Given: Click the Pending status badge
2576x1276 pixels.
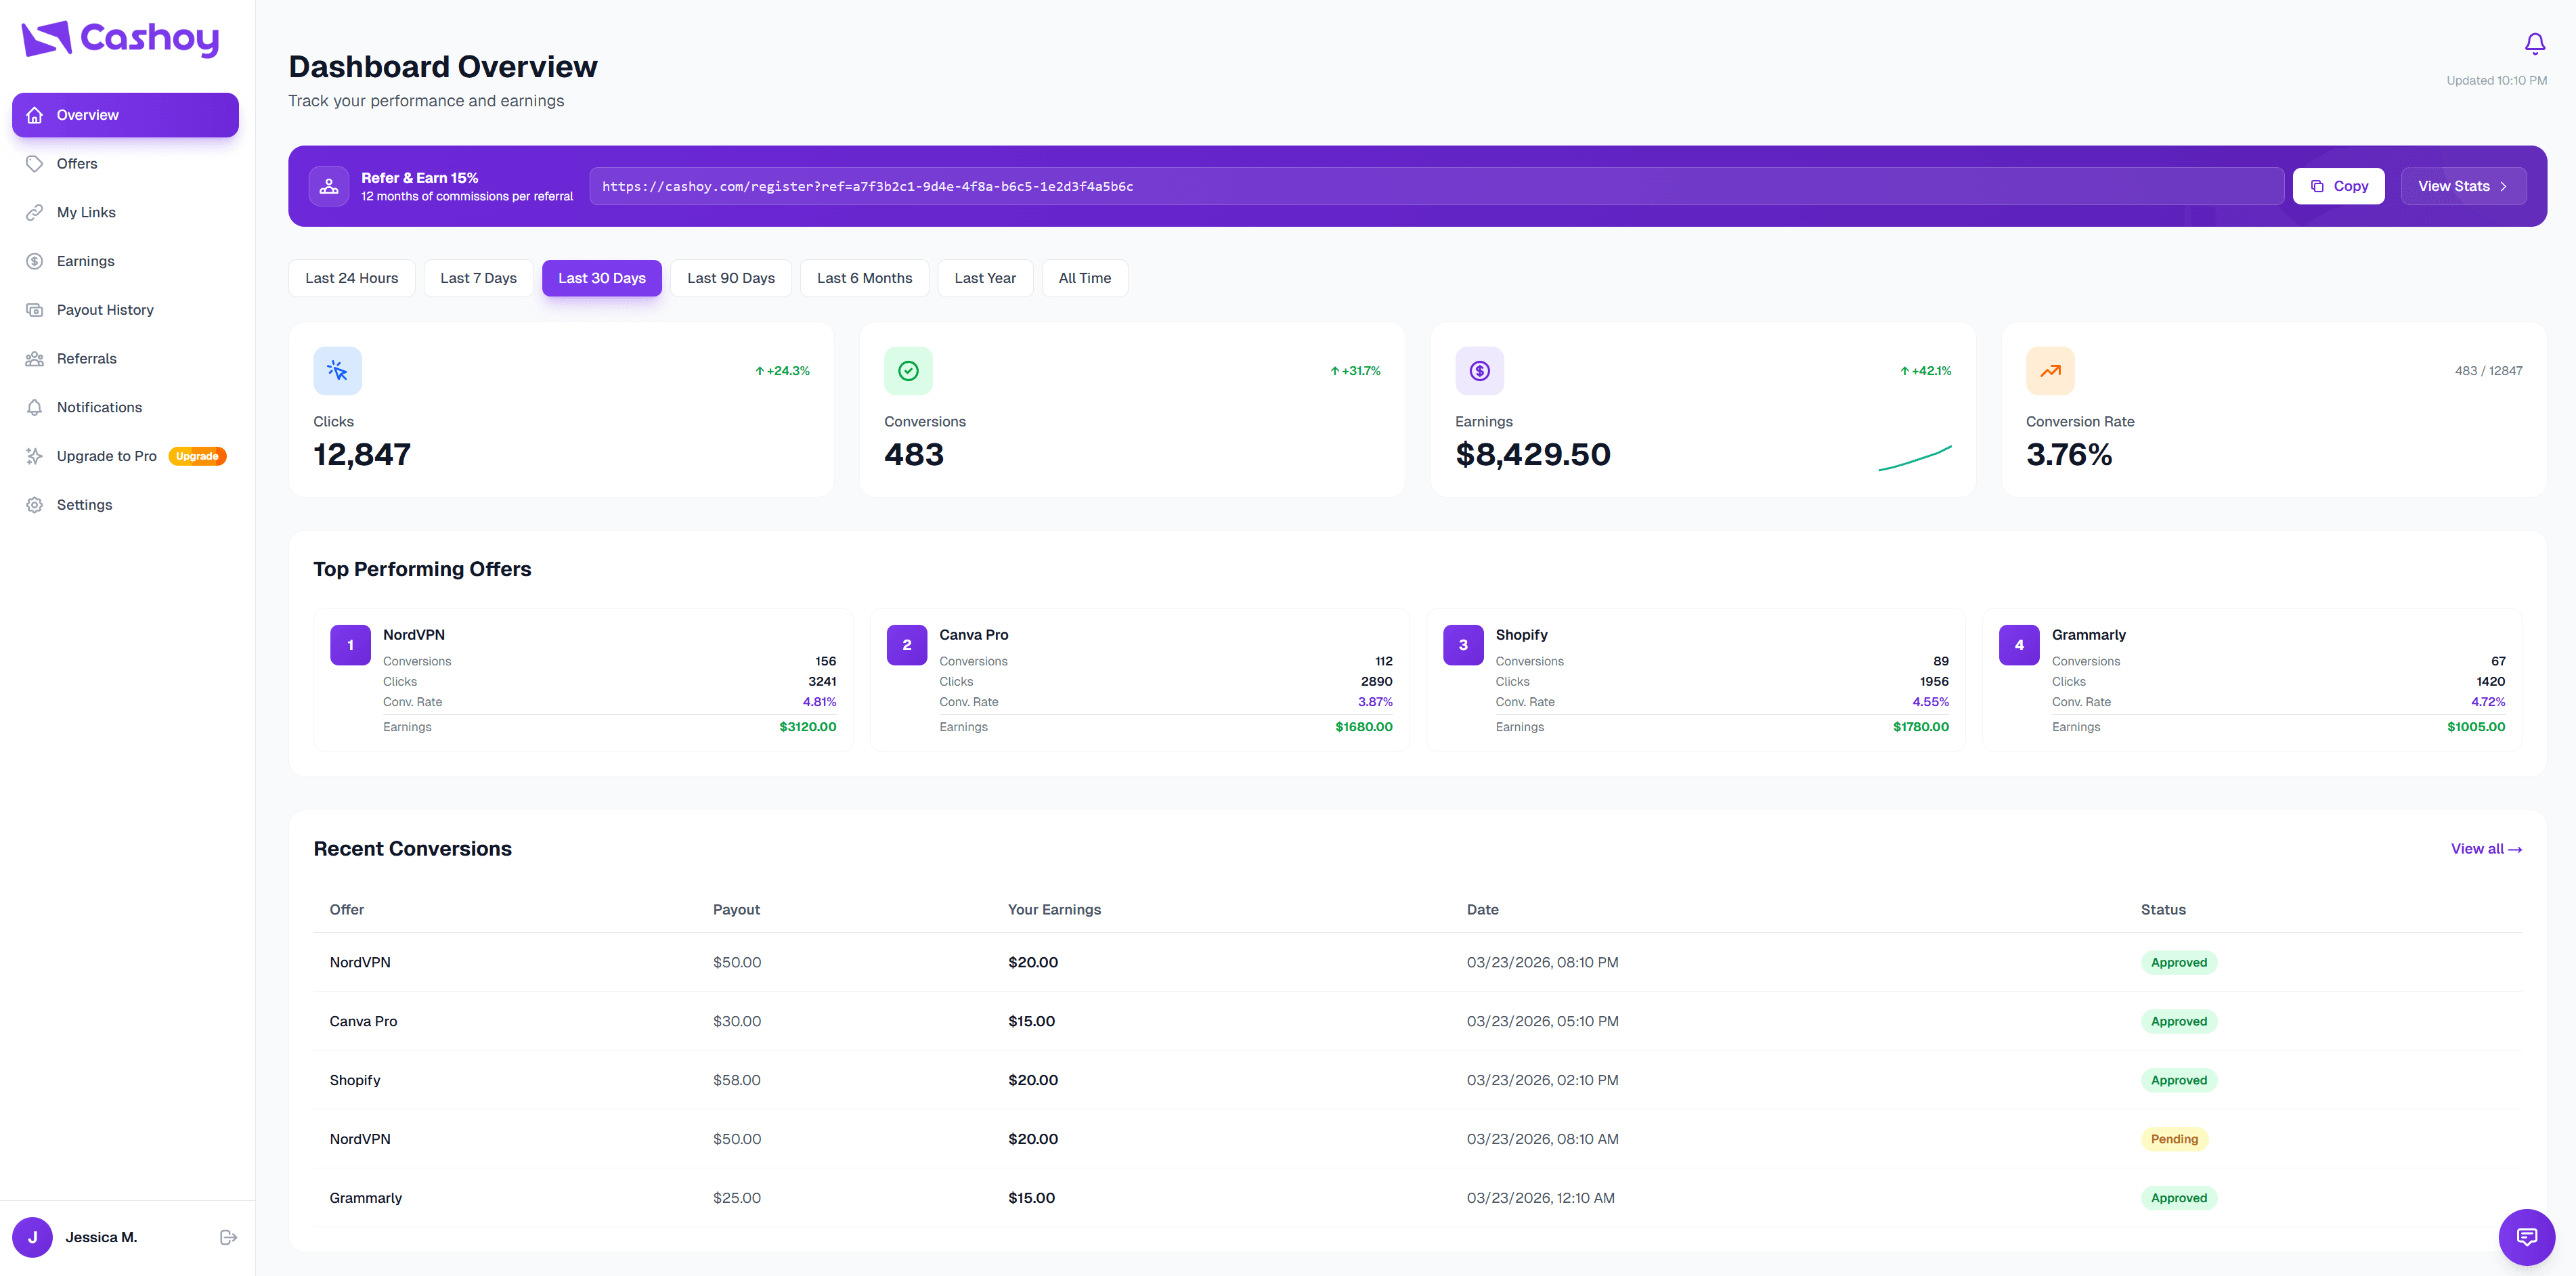Looking at the screenshot, I should (2174, 1139).
